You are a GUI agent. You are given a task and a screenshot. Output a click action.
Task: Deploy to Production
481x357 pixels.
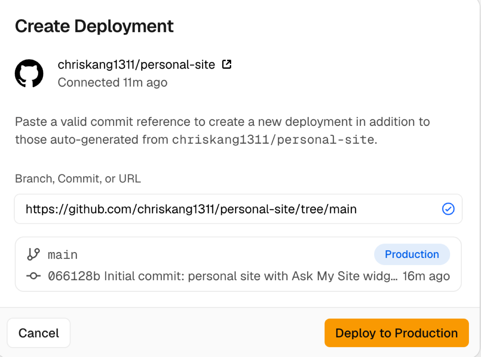tap(396, 333)
